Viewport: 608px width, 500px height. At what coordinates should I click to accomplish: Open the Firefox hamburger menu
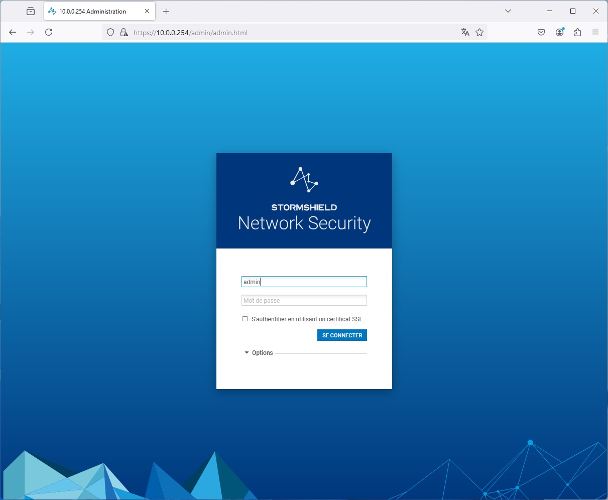pyautogui.click(x=595, y=32)
